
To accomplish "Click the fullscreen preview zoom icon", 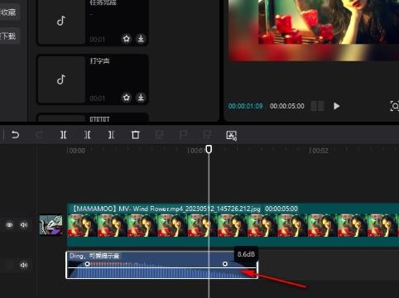I will pos(395,106).
